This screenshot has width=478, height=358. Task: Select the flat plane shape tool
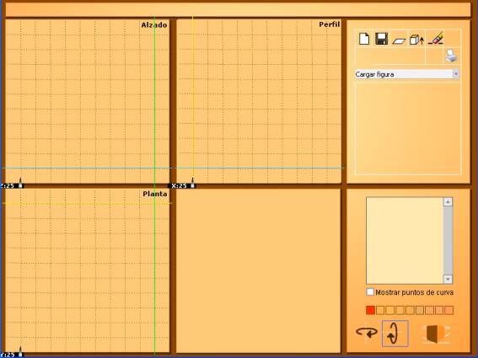click(x=399, y=40)
